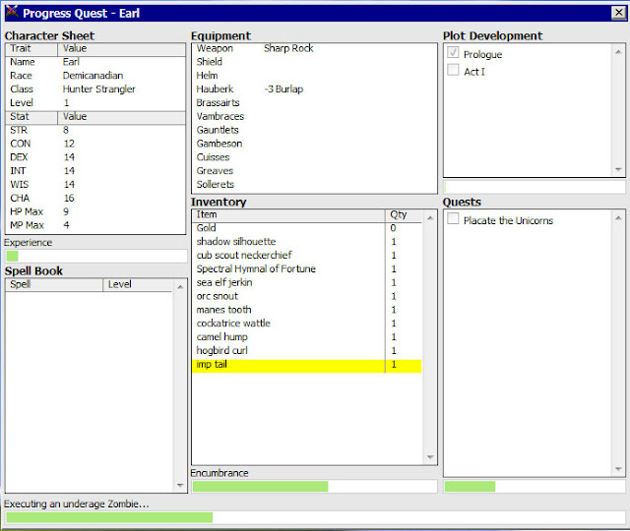Click the HP Max stat row
Viewport: 630px width, 531px height.
pos(95,212)
